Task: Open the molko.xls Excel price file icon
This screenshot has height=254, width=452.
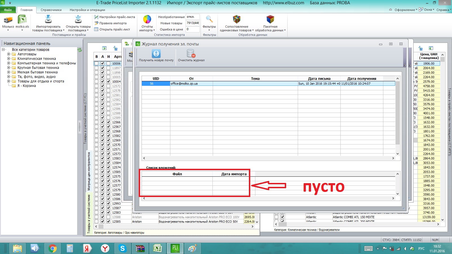Action: pyautogui.click(x=22, y=20)
